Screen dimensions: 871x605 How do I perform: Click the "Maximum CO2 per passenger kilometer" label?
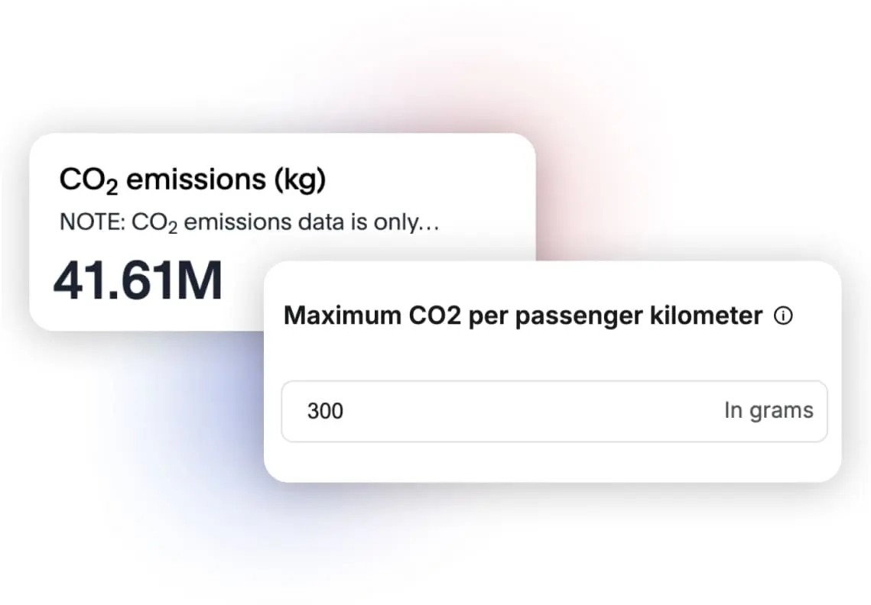pos(523,316)
